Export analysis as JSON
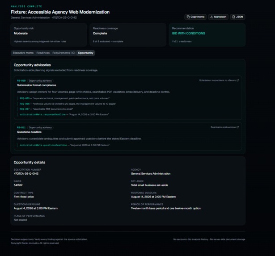The width and height of the screenshot is (275, 256). 237,17
